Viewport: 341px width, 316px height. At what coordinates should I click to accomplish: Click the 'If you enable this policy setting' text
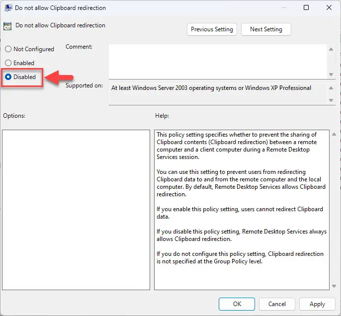pos(240,213)
